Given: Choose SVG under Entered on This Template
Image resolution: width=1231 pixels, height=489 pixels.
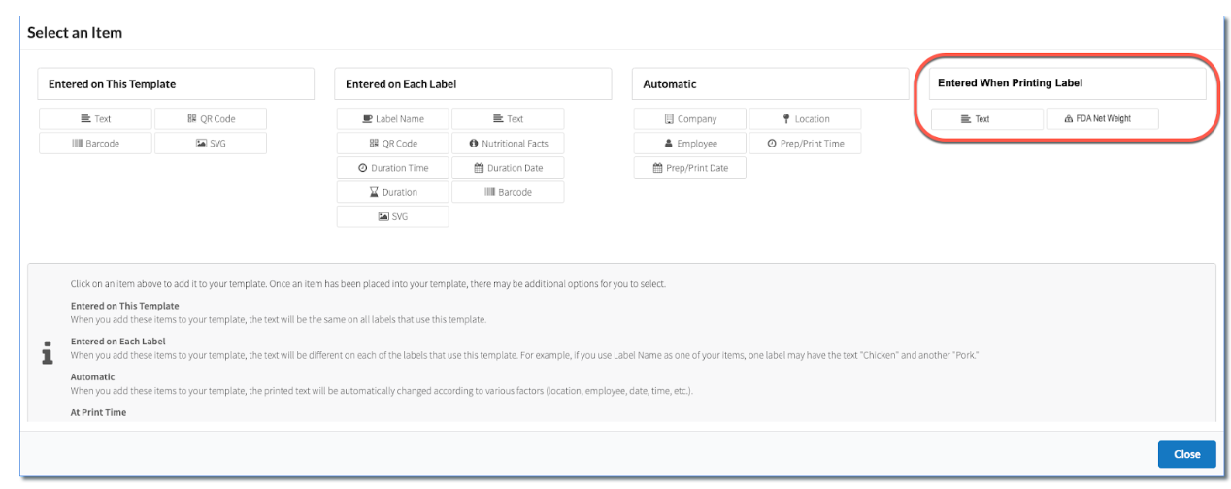Looking at the screenshot, I should tap(211, 144).
